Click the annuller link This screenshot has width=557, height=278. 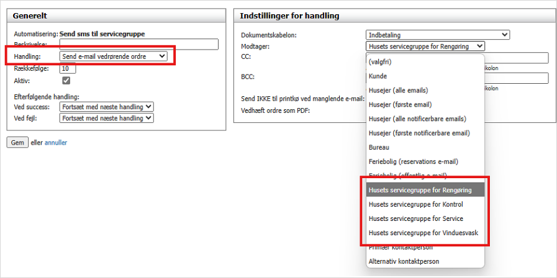[x=56, y=143]
